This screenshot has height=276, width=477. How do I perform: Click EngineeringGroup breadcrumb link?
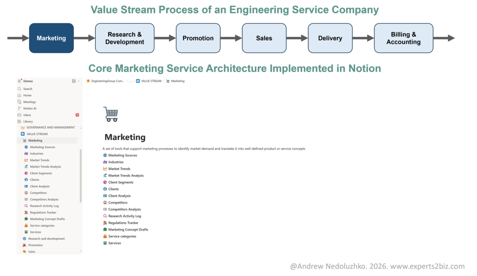pyautogui.click(x=108, y=81)
